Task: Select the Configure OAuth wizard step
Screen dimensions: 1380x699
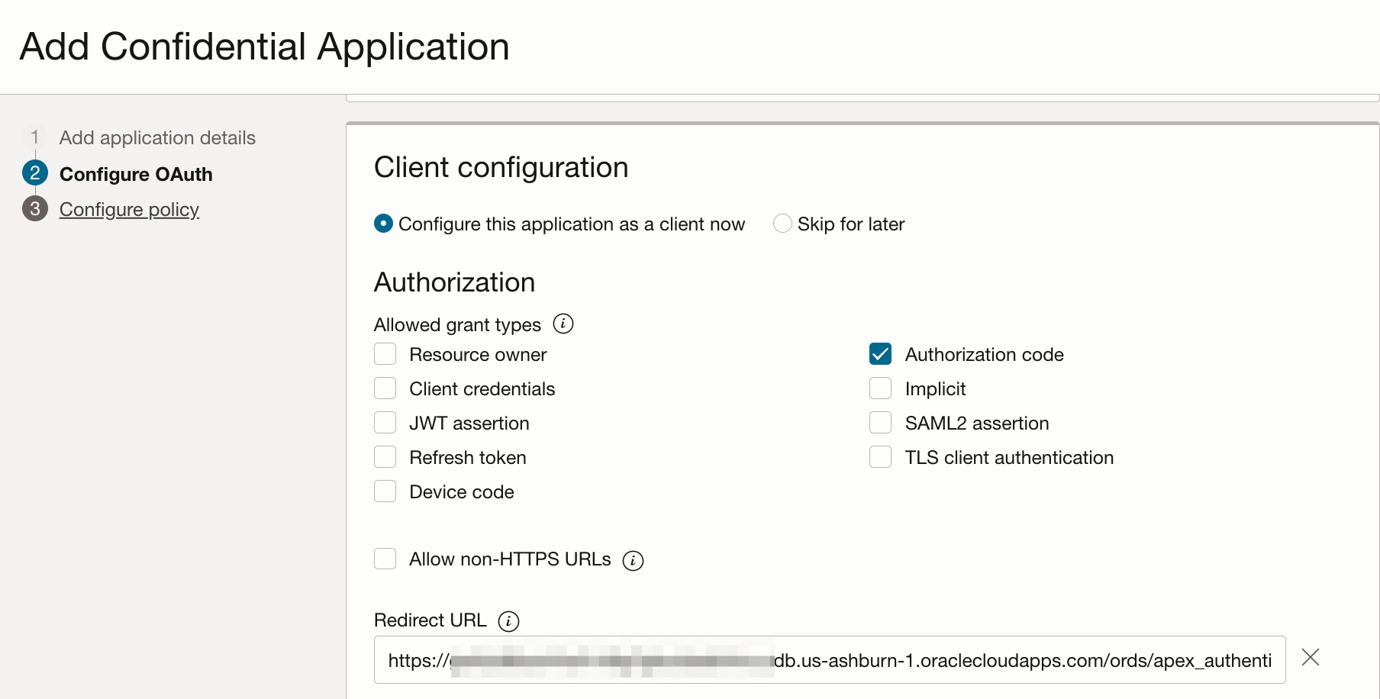Action: click(136, 174)
